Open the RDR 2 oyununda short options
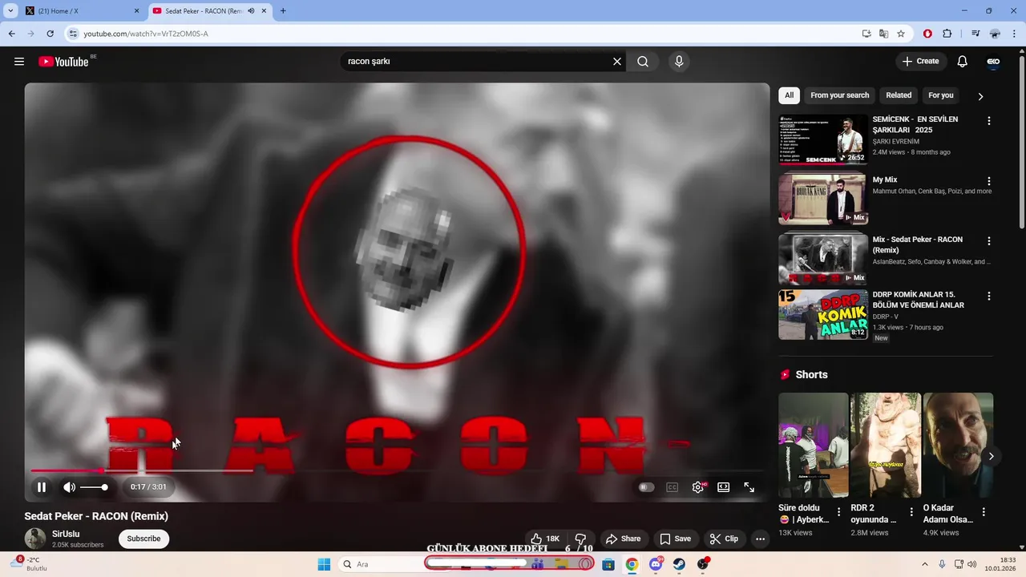The width and height of the screenshot is (1026, 577). point(911,512)
